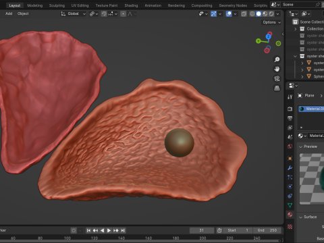Image resolution: width=324 pixels, height=243 pixels.
Task: Open the Tool properties tab
Action: (290, 97)
